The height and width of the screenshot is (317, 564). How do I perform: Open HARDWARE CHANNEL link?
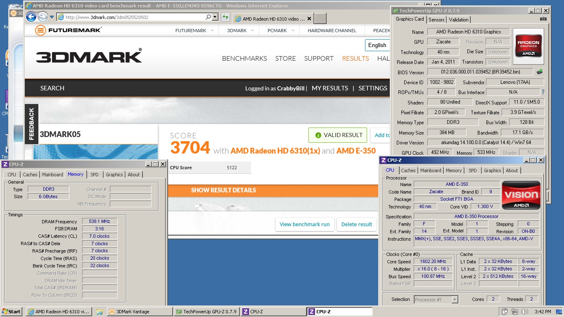[332, 31]
